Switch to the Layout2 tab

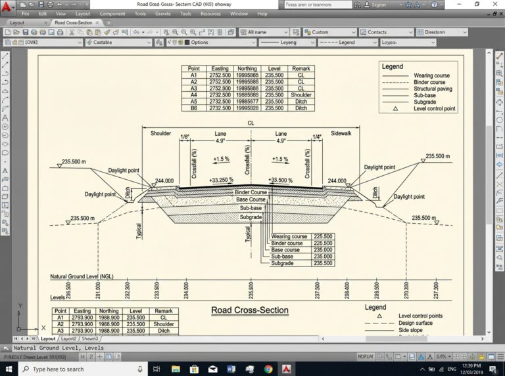tap(68, 339)
